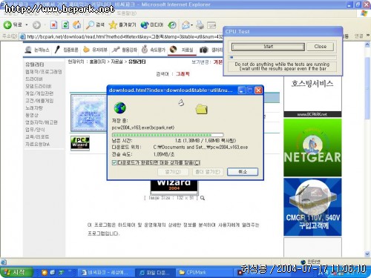Image resolution: width=371 pixels, height=278 pixels.
Task: Click CPU Test progress bar
Action: (x=282, y=57)
